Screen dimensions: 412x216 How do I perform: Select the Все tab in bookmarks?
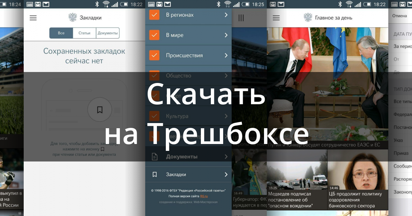61,33
